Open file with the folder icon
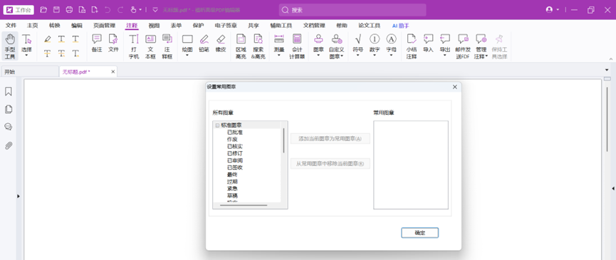Viewport: 616px width, 260px height. pos(43,10)
